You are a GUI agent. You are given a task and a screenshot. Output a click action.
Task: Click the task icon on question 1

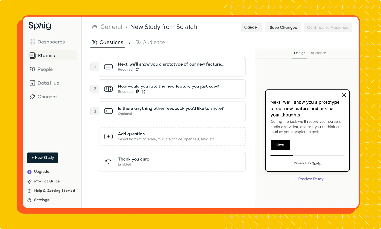(x=109, y=67)
